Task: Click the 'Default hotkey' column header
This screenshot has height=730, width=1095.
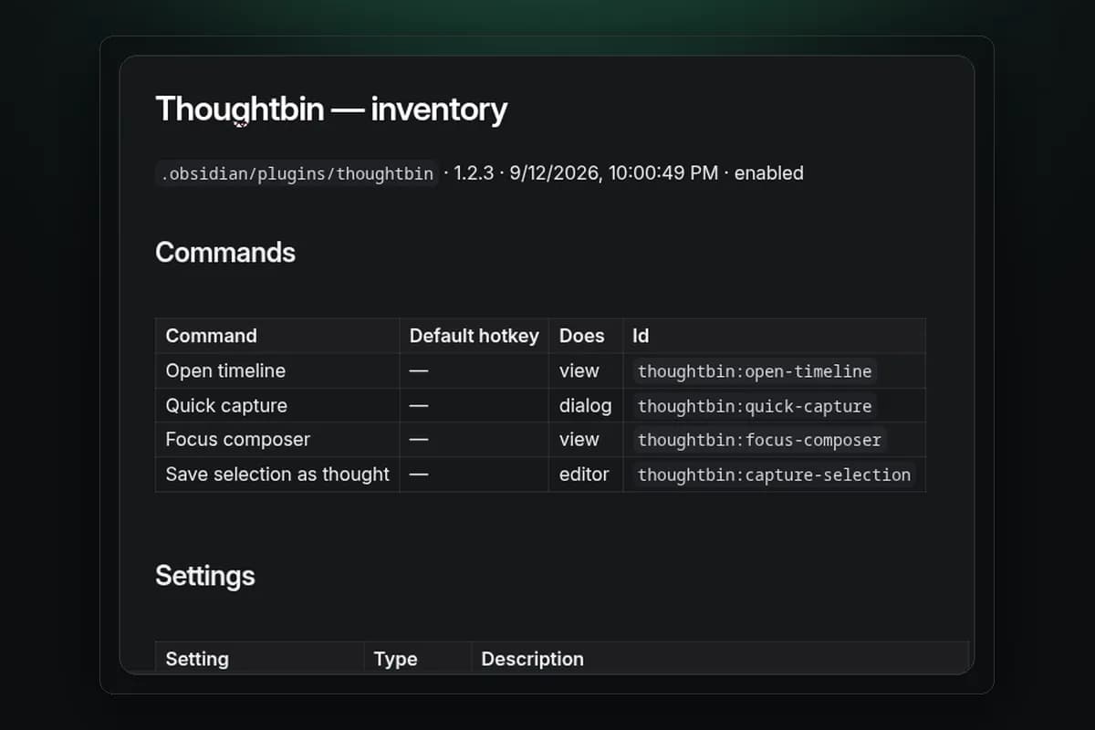Action: coord(474,336)
